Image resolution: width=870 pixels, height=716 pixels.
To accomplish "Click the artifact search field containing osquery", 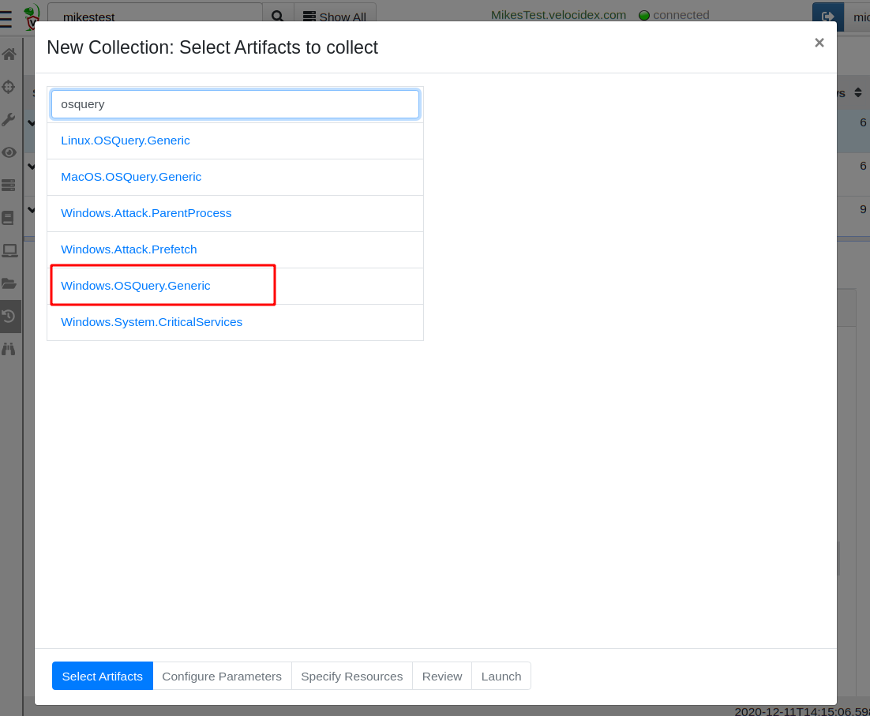I will (x=235, y=104).
